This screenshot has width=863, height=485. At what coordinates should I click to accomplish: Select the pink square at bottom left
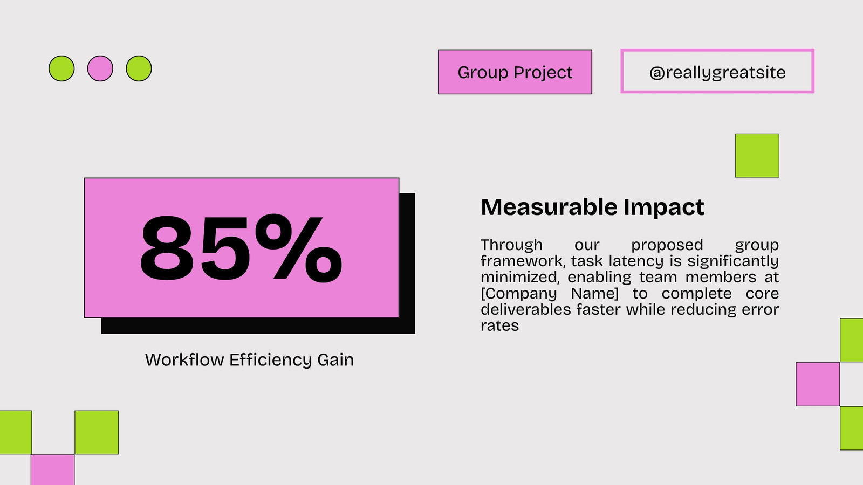[52, 470]
